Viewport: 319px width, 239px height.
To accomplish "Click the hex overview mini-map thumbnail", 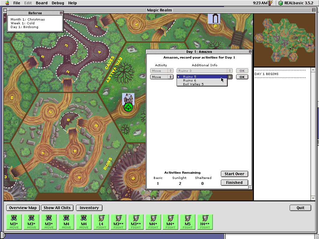I will pyautogui.click(x=284, y=40).
